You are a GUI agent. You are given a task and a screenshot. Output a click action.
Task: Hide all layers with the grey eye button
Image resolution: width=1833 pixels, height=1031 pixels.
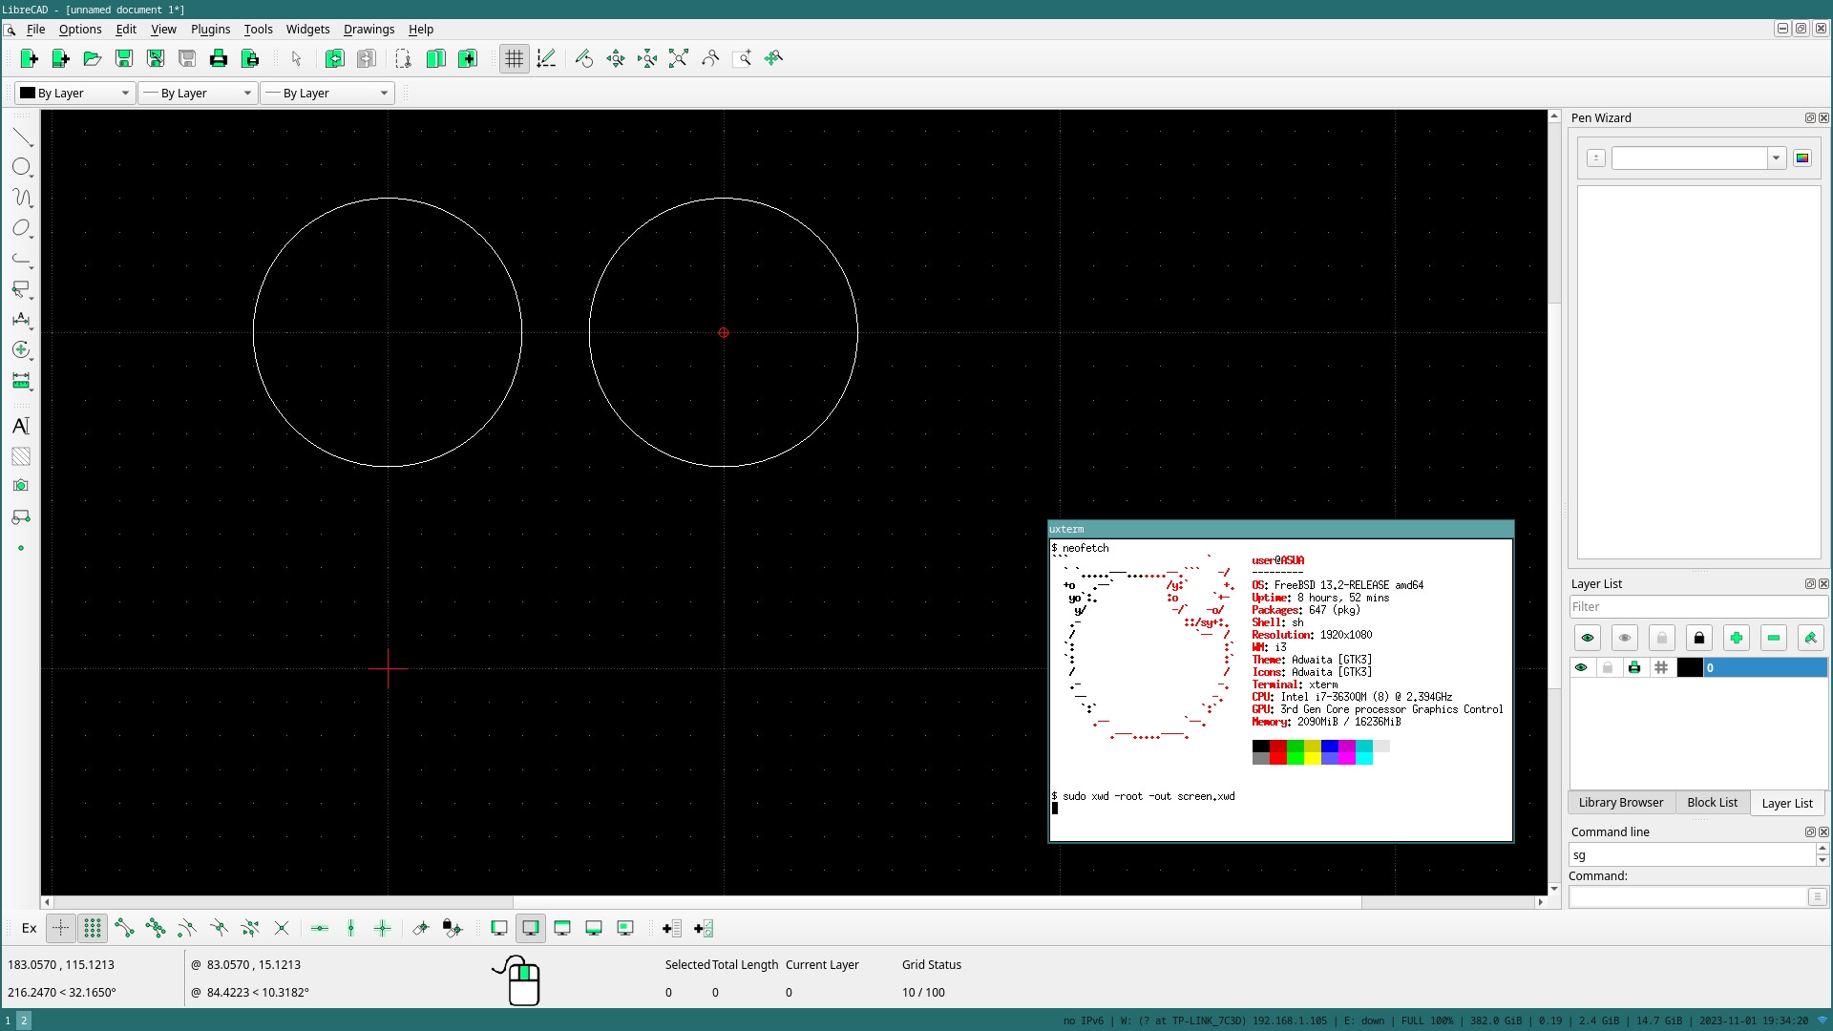[1625, 638]
